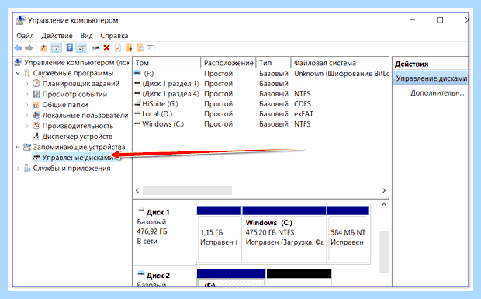Collapse the Запоминающие устройства node
This screenshot has width=481, height=299.
pyautogui.click(x=18, y=147)
